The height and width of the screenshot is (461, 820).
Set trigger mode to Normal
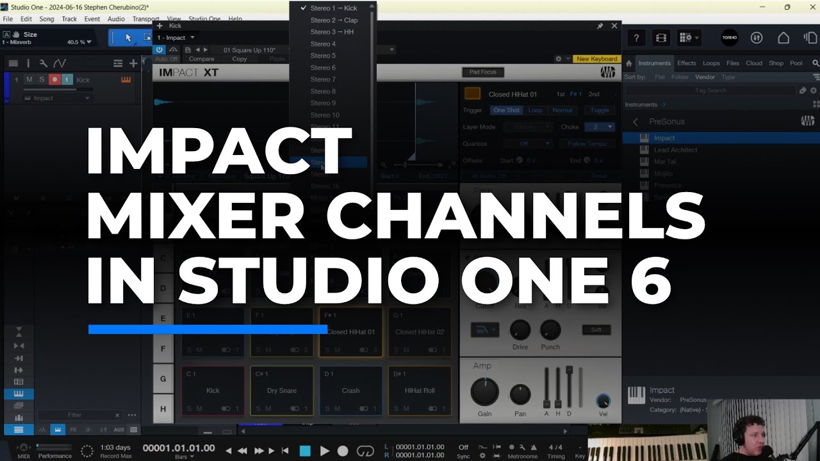click(x=562, y=110)
